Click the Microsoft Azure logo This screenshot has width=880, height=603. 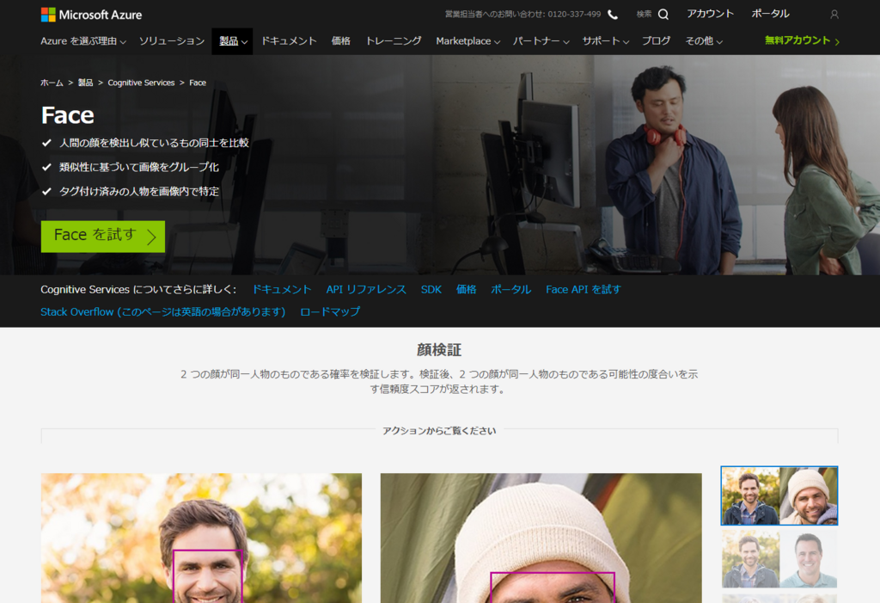(x=91, y=15)
